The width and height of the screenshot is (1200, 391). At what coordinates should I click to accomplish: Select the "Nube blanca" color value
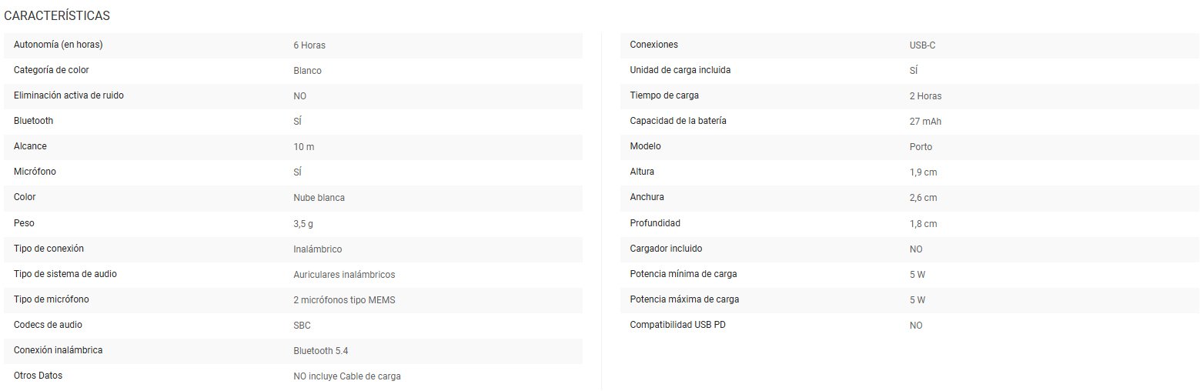tap(319, 198)
